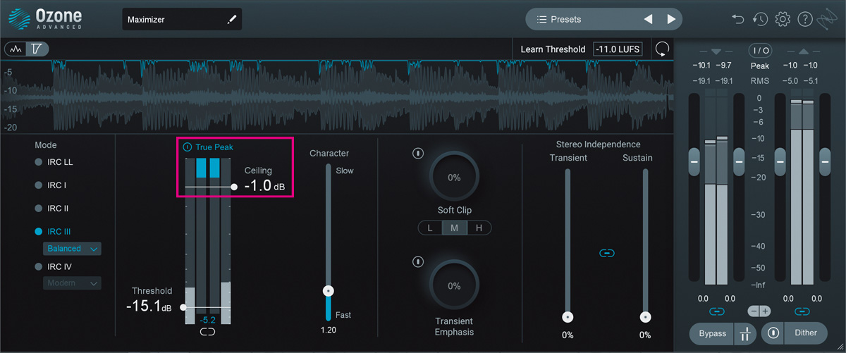This screenshot has height=353, width=846.
Task: Click the learn threshold circular icon
Action: click(662, 49)
